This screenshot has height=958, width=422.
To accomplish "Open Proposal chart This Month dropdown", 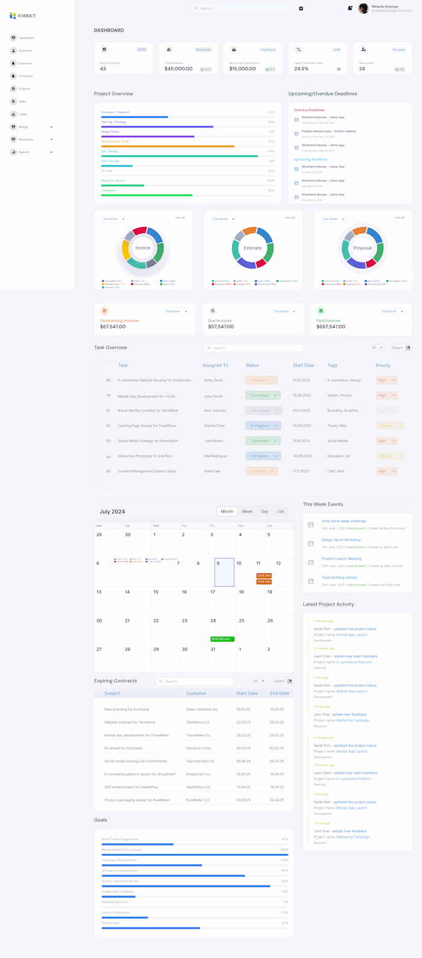I will [x=333, y=219].
